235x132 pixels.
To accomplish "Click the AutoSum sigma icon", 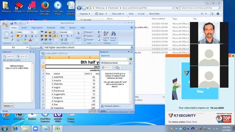I will pyautogui.click(x=99, y=32).
